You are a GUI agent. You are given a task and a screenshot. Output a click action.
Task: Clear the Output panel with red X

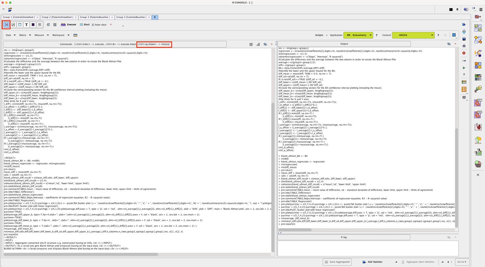click(x=455, y=44)
